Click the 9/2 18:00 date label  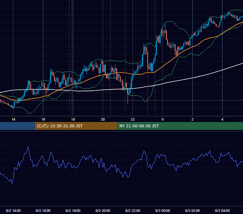tap(73, 210)
